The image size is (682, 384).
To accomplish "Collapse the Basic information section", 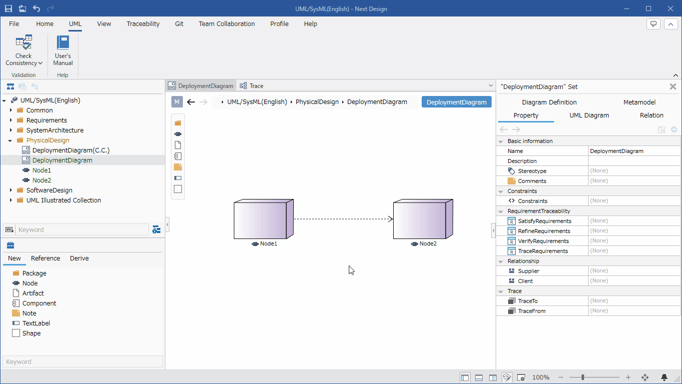I will click(x=501, y=141).
